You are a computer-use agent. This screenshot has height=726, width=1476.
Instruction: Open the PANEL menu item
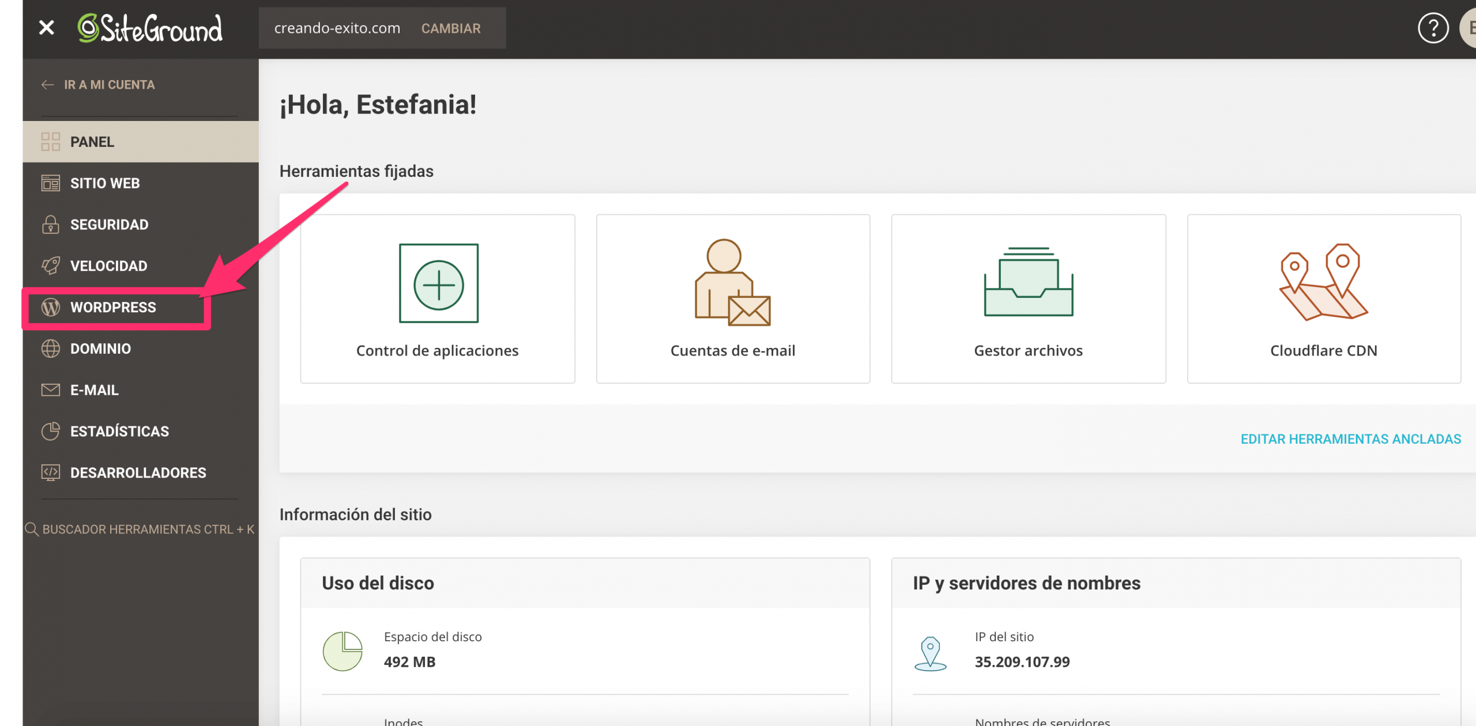point(141,142)
